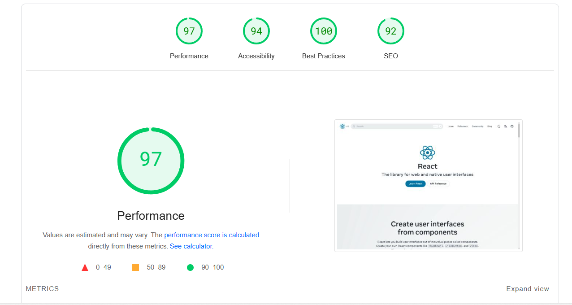Click the Expand view button
Viewport: 572px width, 305px height.
coord(528,289)
